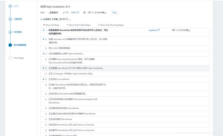Click the calendar icon next to the header timestamp

84,13
